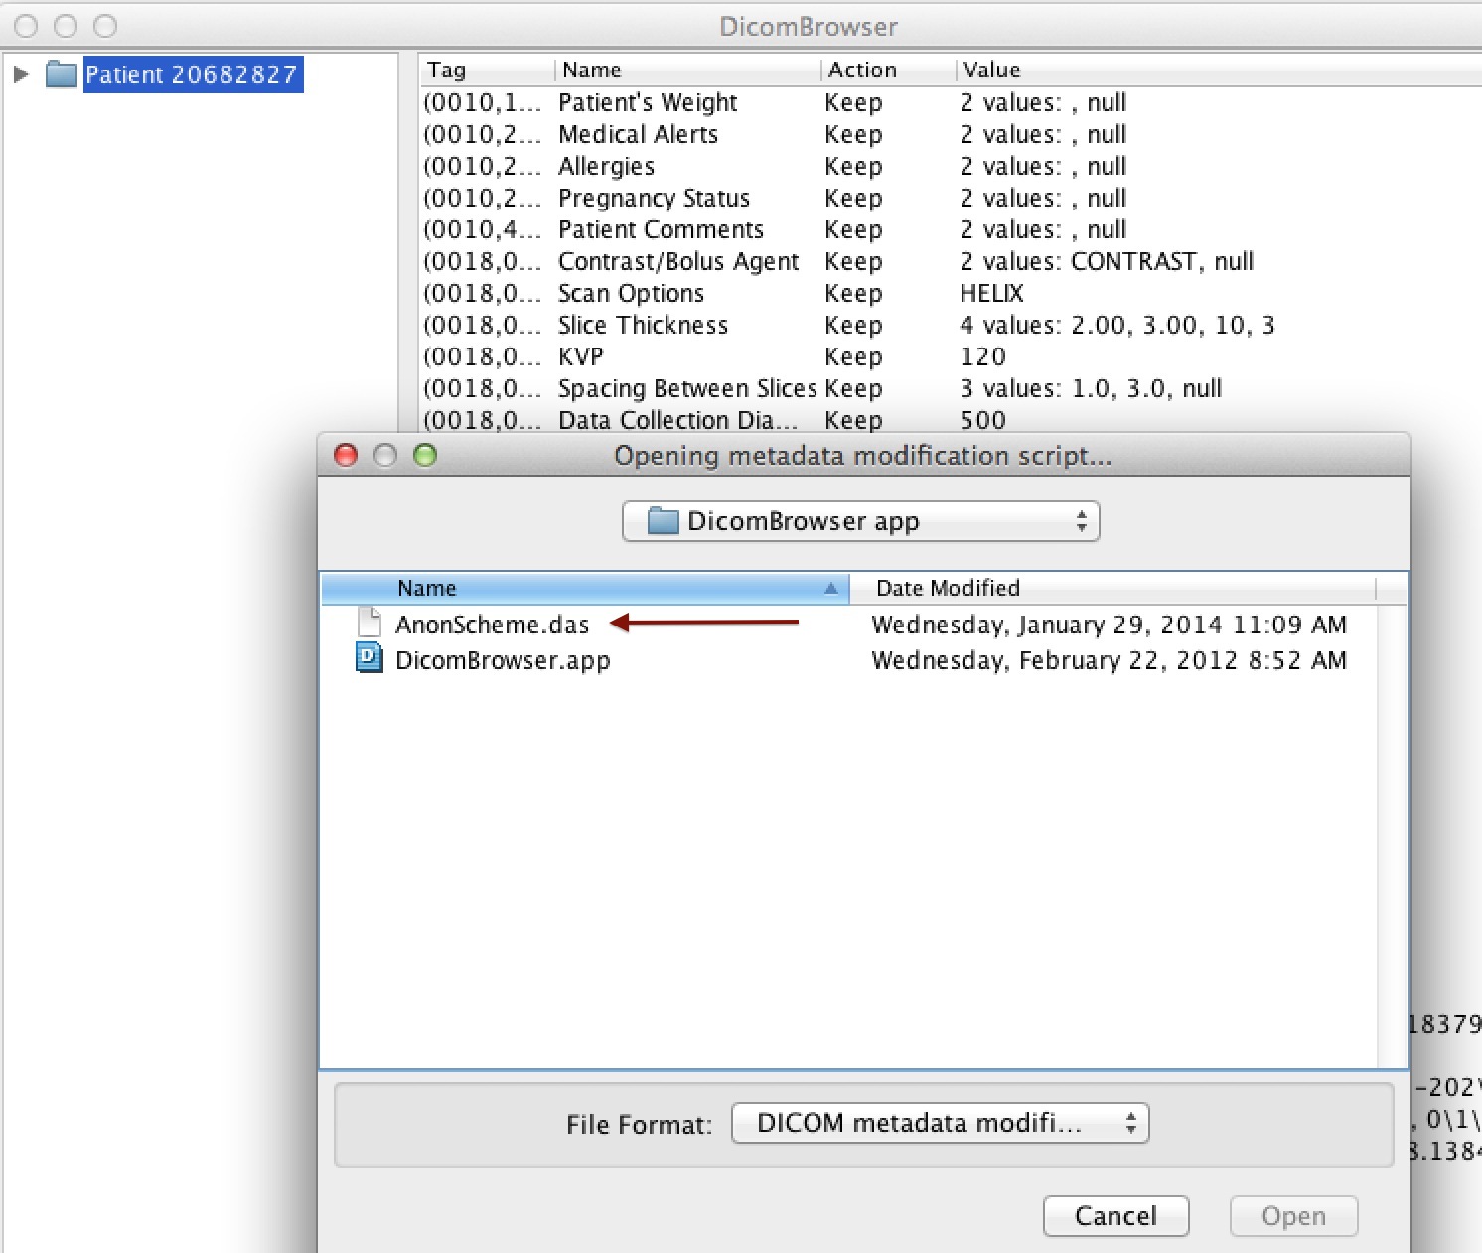Viewport: 1482px width, 1253px height.
Task: Click Keep action for KVP row
Action: point(853,356)
